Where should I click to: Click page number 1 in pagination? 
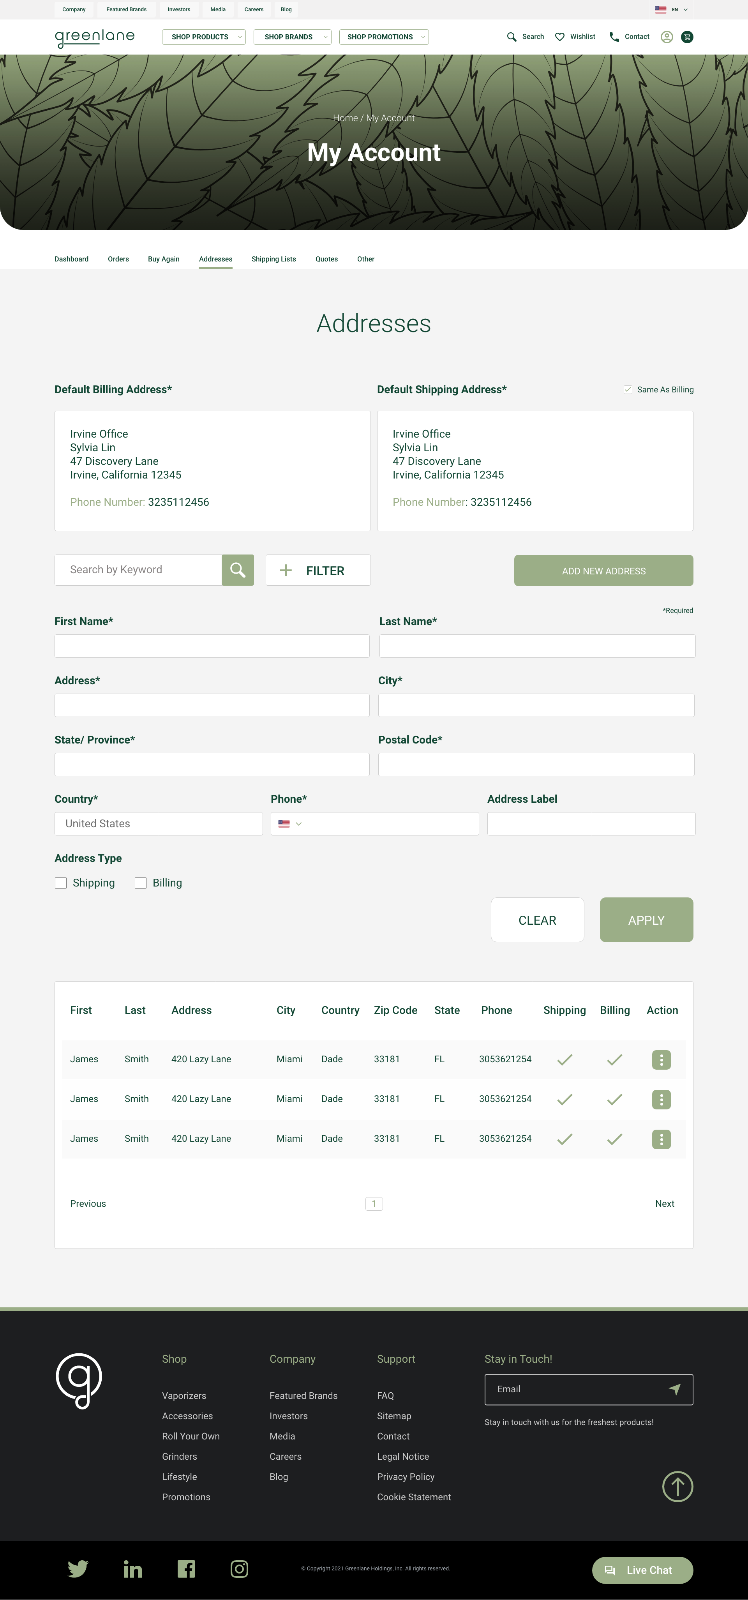tap(374, 1204)
